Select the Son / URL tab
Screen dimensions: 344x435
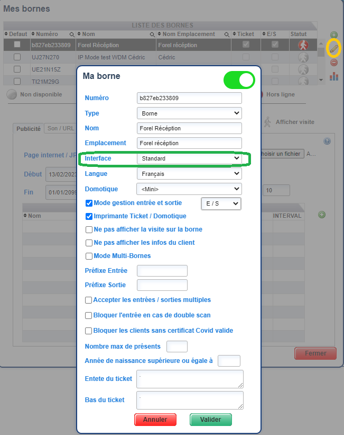pyautogui.click(x=60, y=128)
